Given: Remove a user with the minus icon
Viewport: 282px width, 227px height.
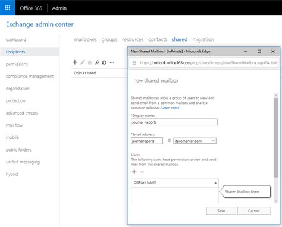Looking at the screenshot, I should [142, 172].
